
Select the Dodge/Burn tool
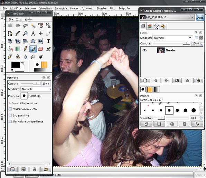(40, 57)
